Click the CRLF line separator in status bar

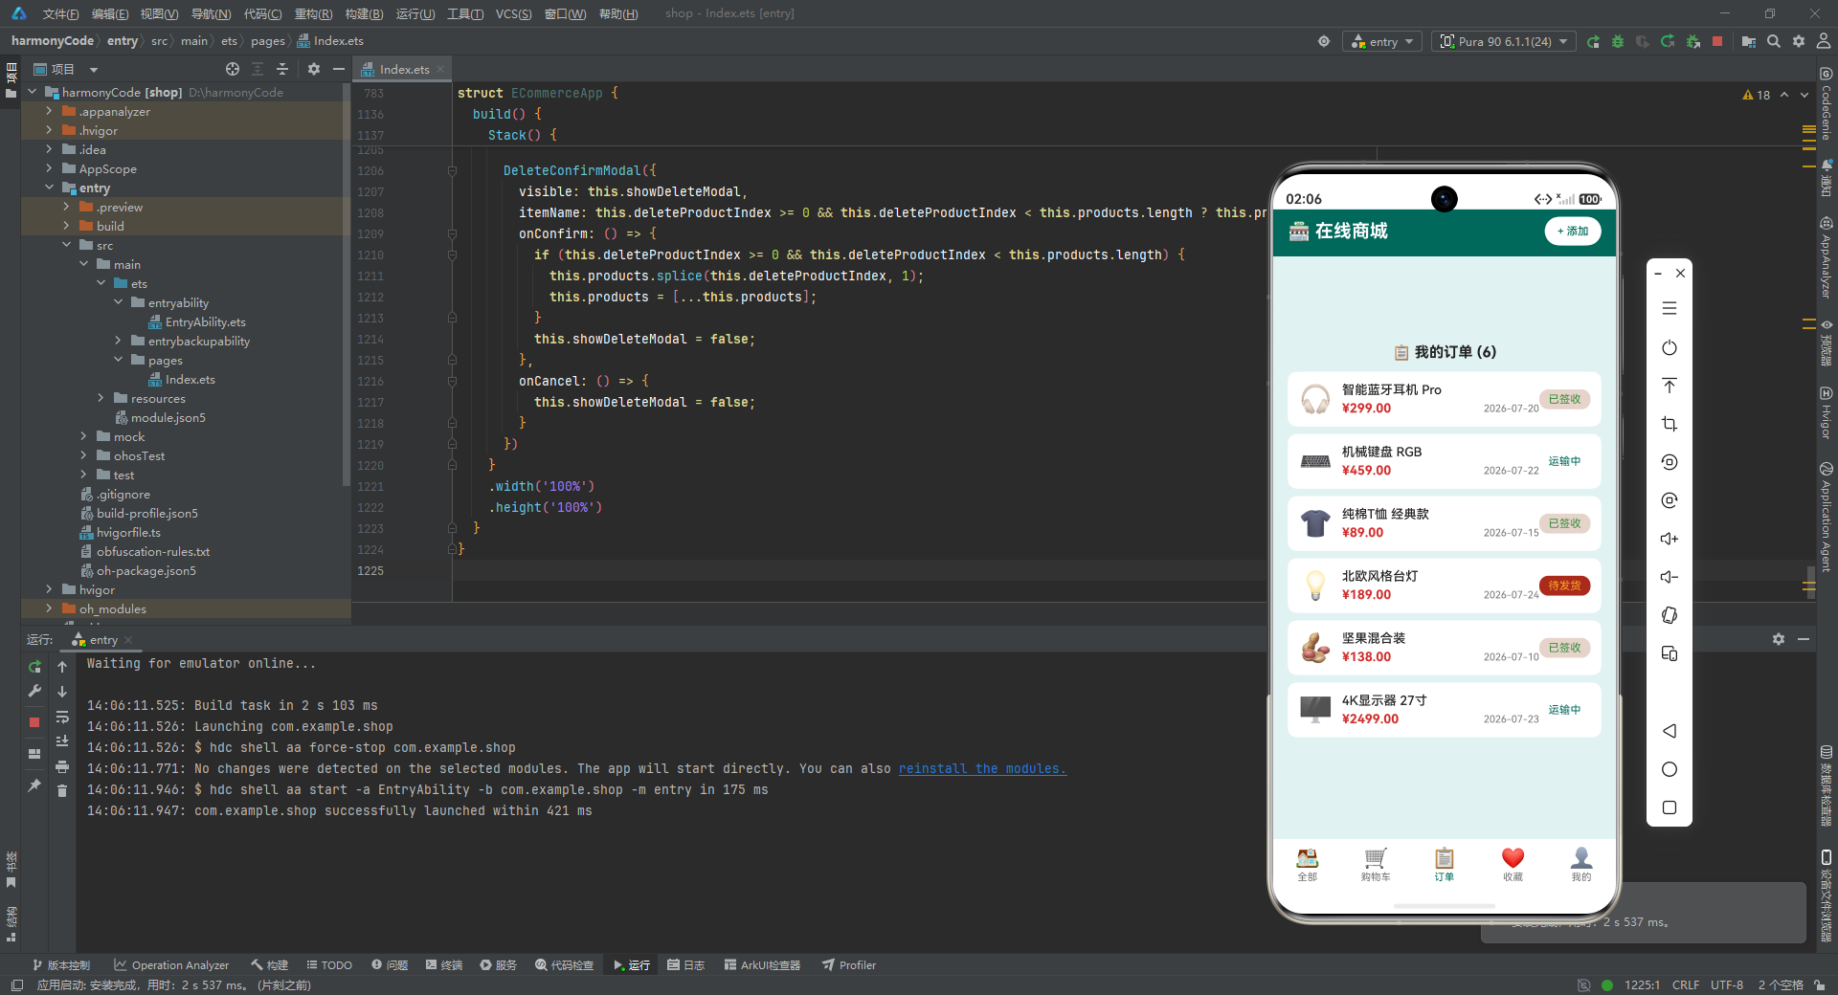coord(1685,984)
